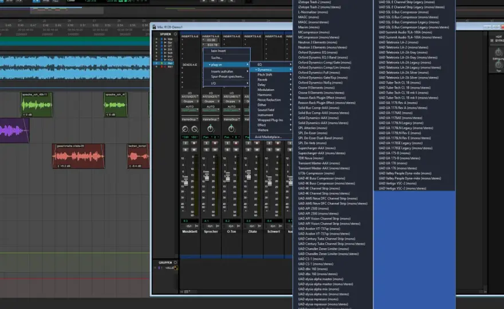This screenshot has width=504, height=309.
Task: Click the Sprecher pan knob
Action: (210, 129)
